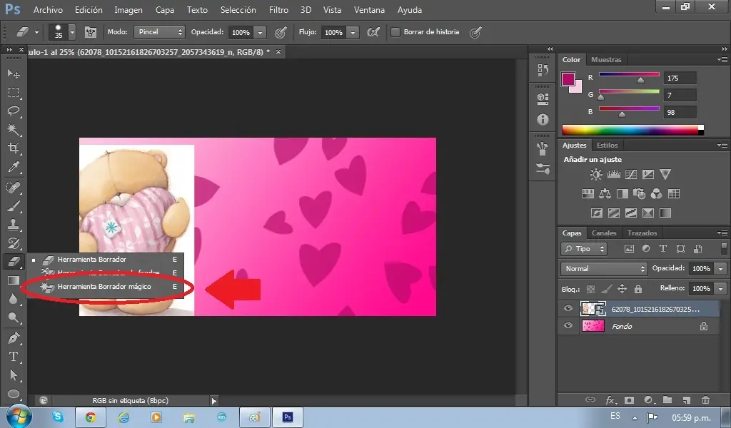Click the foreground color swatch
The height and width of the screenshot is (428, 731).
[x=568, y=78]
